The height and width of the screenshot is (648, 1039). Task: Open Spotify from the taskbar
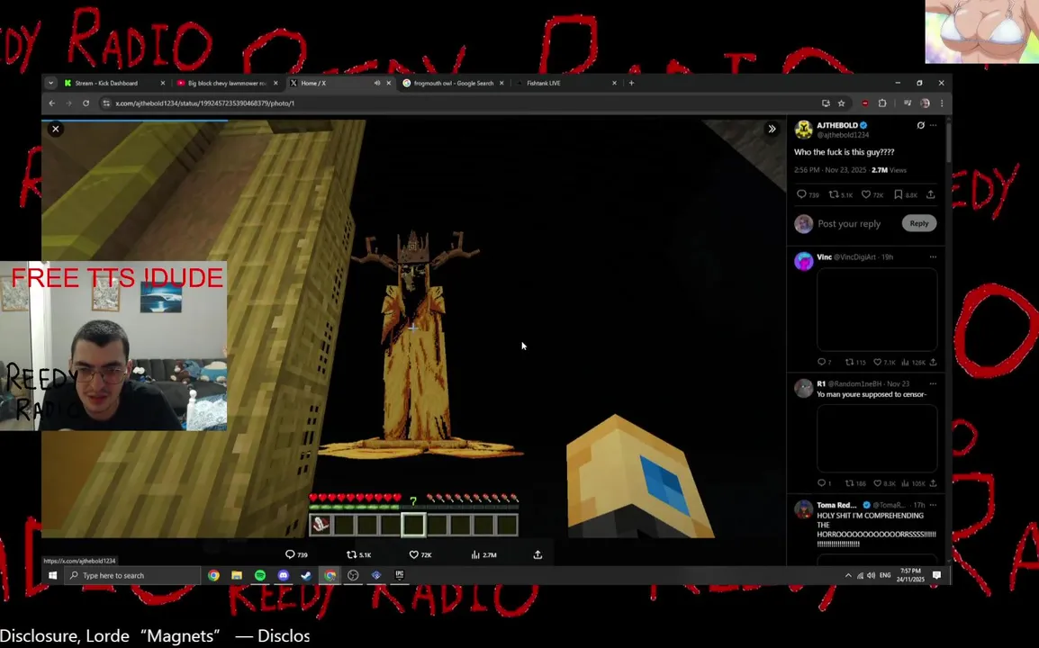[x=259, y=576]
